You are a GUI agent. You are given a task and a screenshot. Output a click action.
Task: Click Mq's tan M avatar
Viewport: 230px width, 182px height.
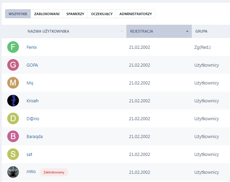pyautogui.click(x=13, y=83)
